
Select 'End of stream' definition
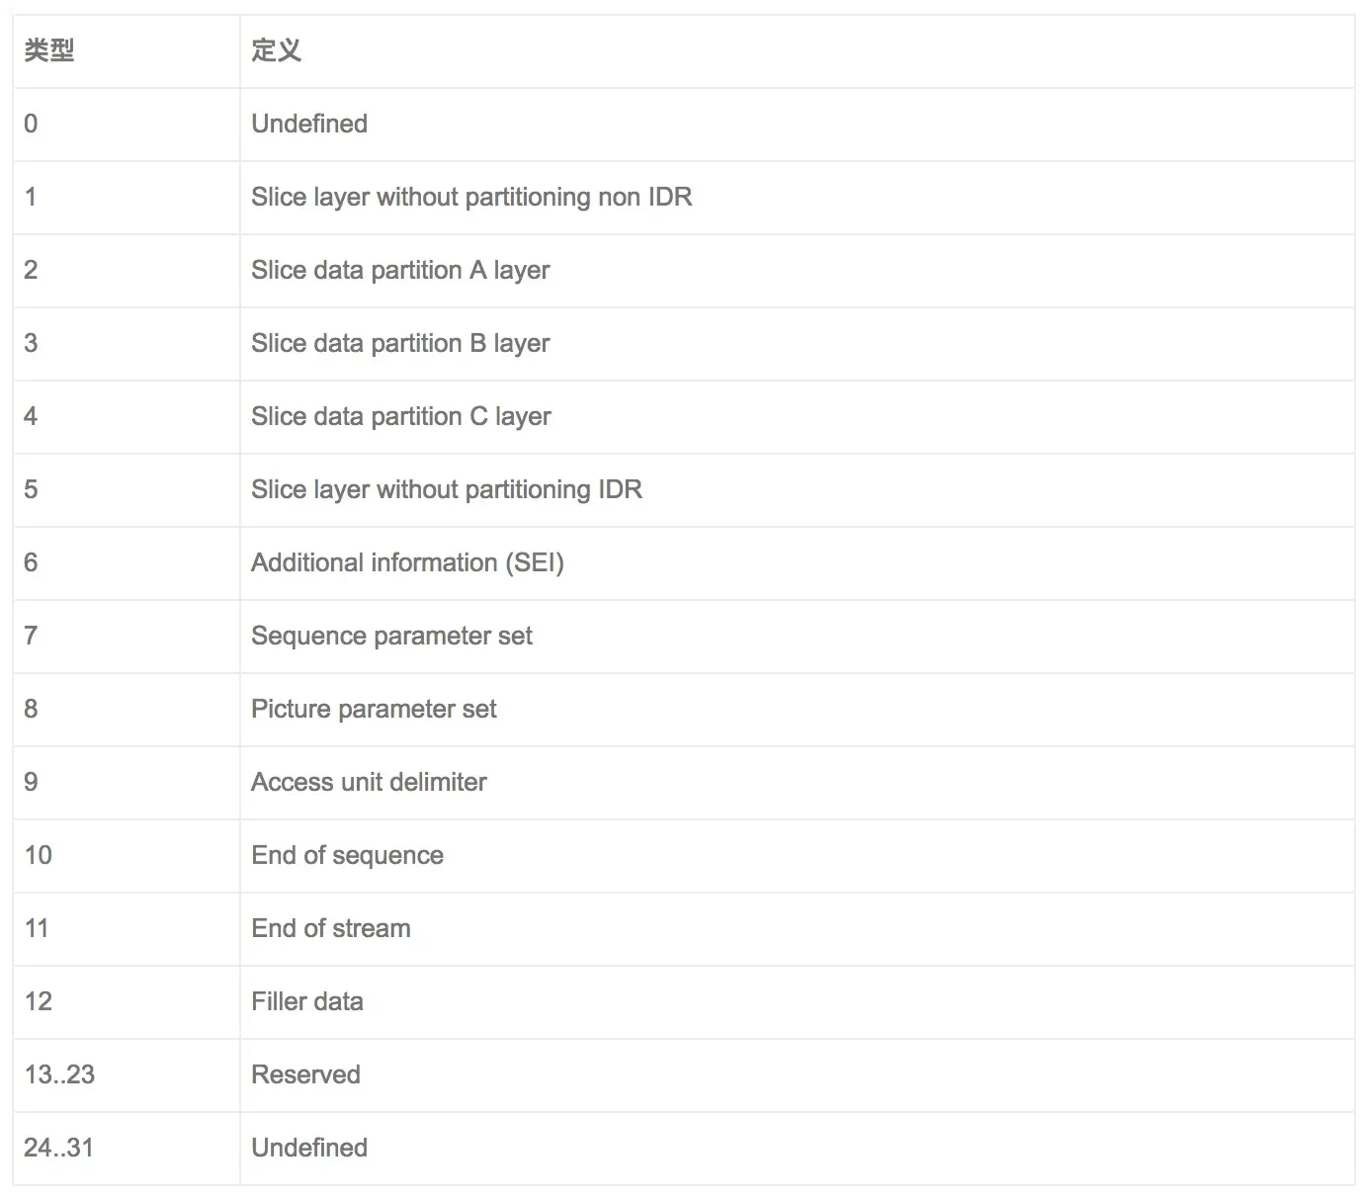point(797,929)
